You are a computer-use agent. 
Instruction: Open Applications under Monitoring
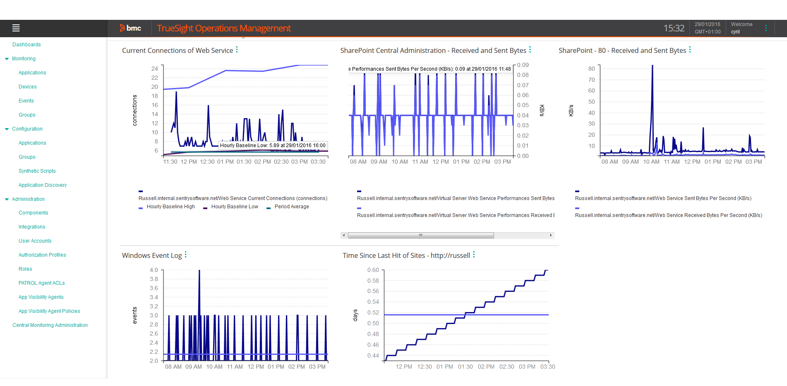(32, 73)
